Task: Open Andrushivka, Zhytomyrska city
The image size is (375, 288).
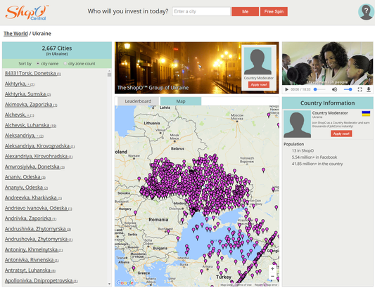Action: [38, 229]
